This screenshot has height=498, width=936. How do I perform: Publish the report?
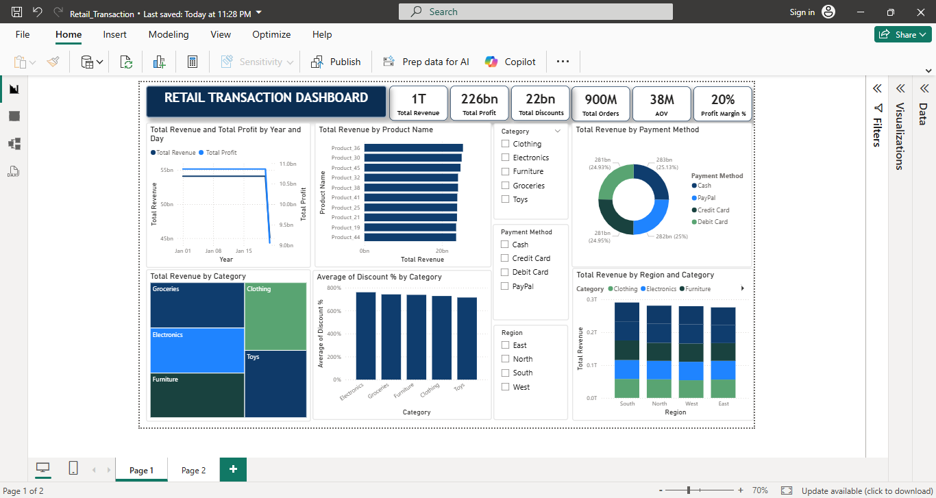coord(336,61)
